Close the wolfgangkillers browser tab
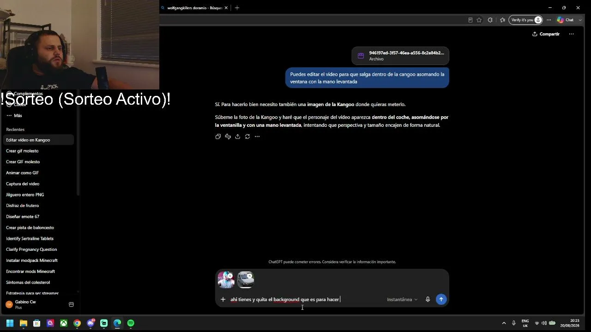This screenshot has height=332, width=591. pyautogui.click(x=226, y=8)
